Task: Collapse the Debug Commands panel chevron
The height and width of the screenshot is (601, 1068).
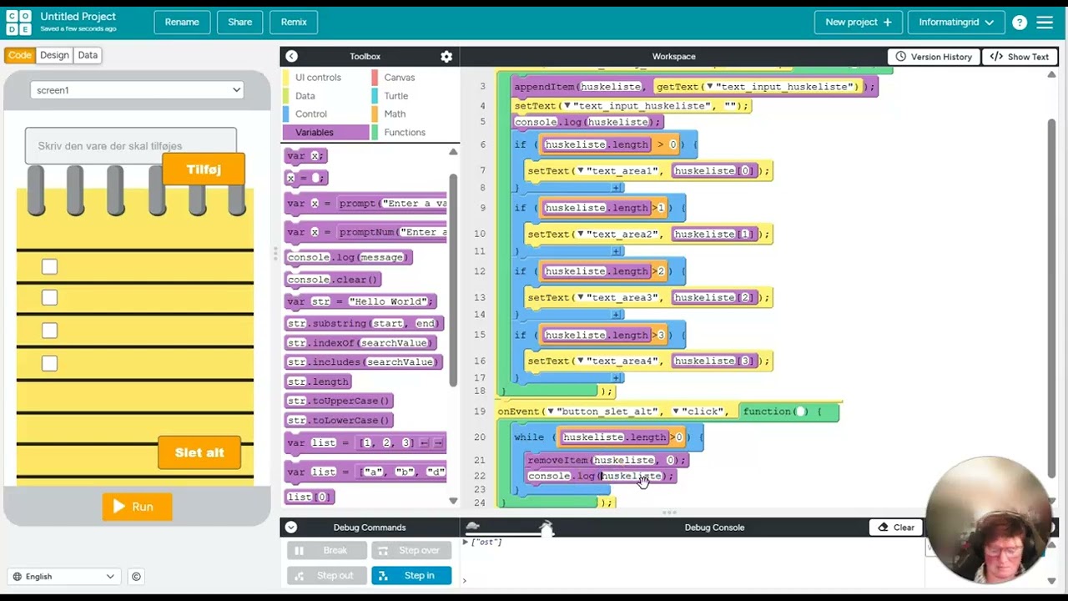Action: 291,527
